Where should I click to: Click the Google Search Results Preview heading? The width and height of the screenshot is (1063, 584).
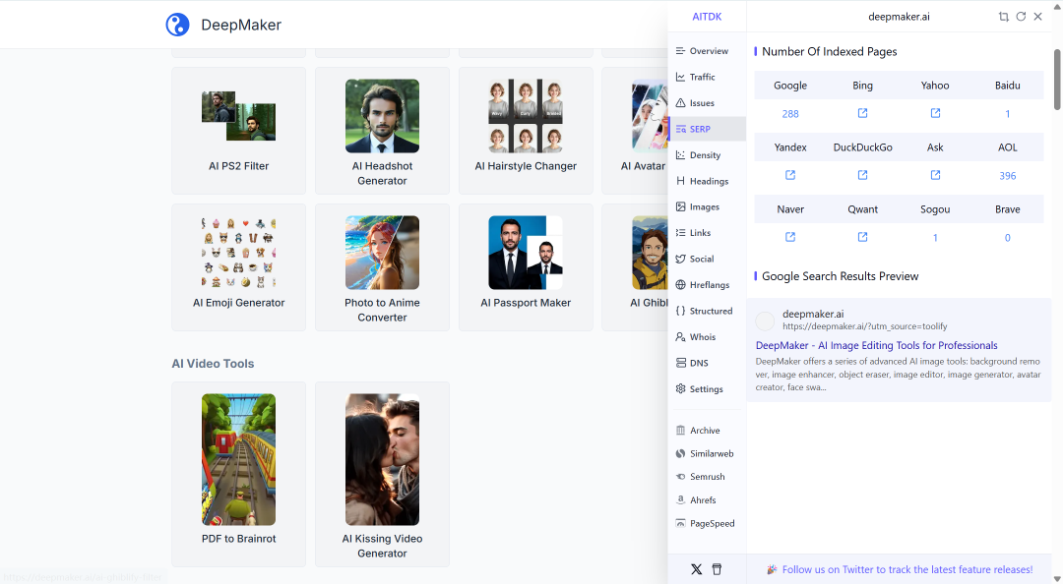tap(840, 276)
